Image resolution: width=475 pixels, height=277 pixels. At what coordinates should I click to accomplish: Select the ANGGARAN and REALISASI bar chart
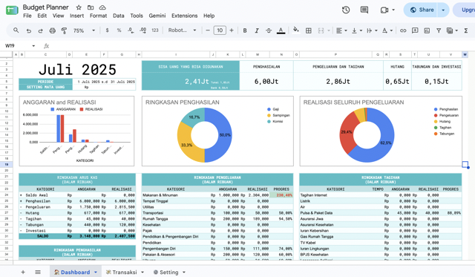tap(76, 131)
